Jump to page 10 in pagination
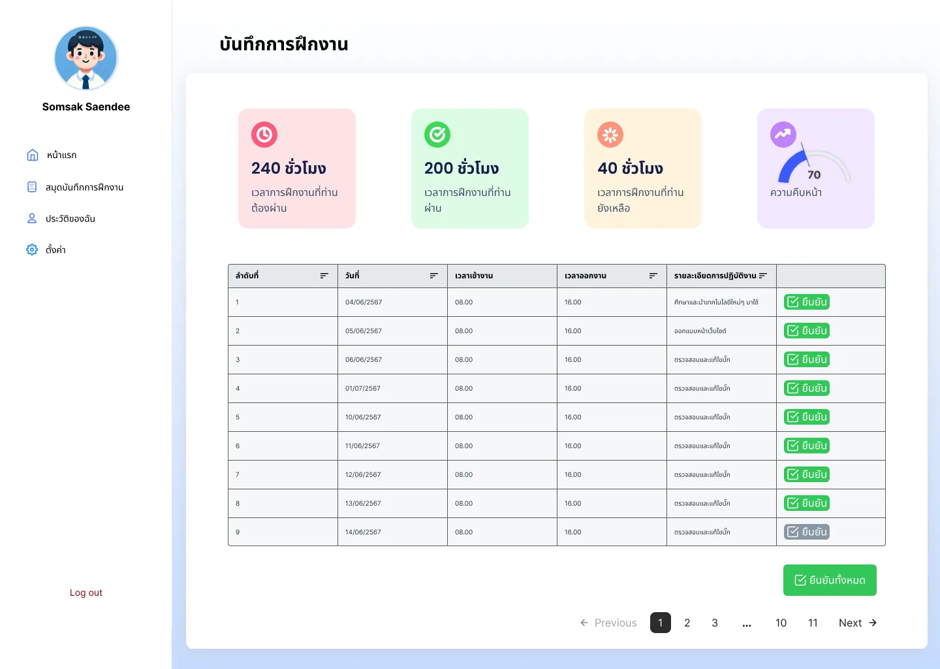The height and width of the screenshot is (669, 940). (781, 623)
